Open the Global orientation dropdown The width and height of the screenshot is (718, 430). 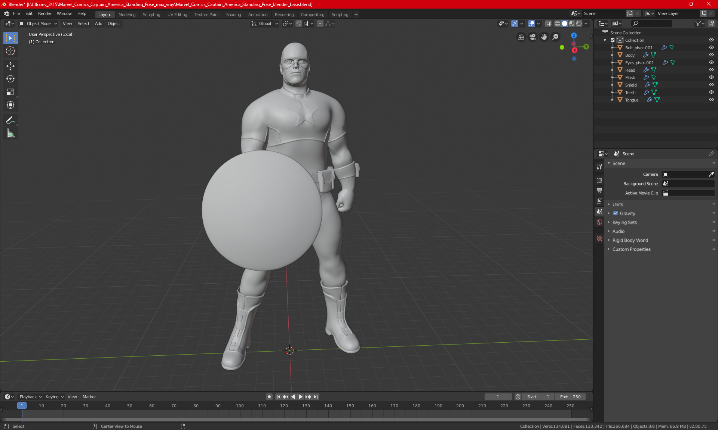[264, 24]
